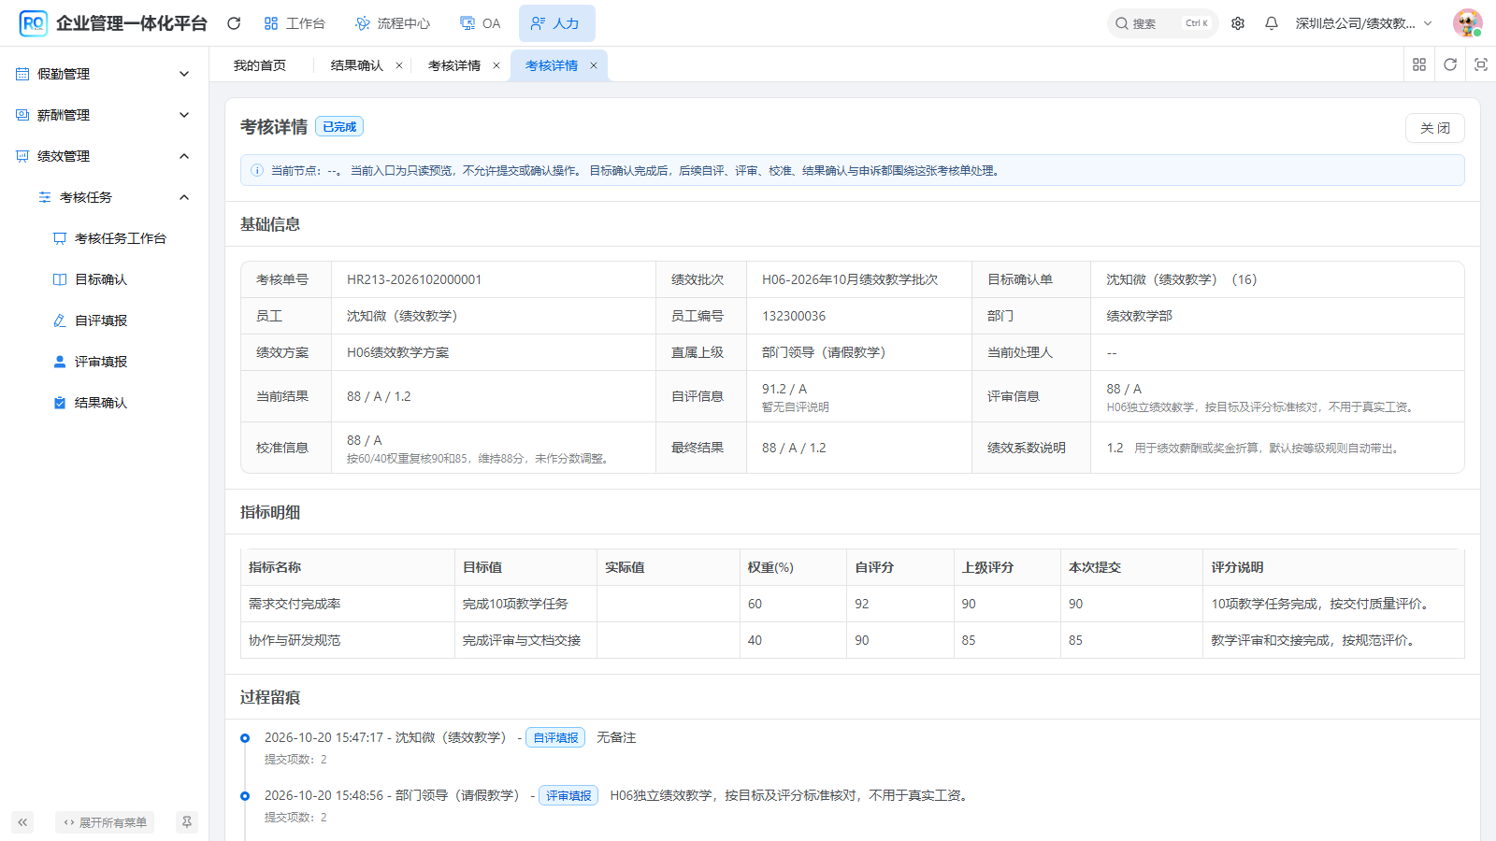Click the info icon in the notice banner

(257, 171)
